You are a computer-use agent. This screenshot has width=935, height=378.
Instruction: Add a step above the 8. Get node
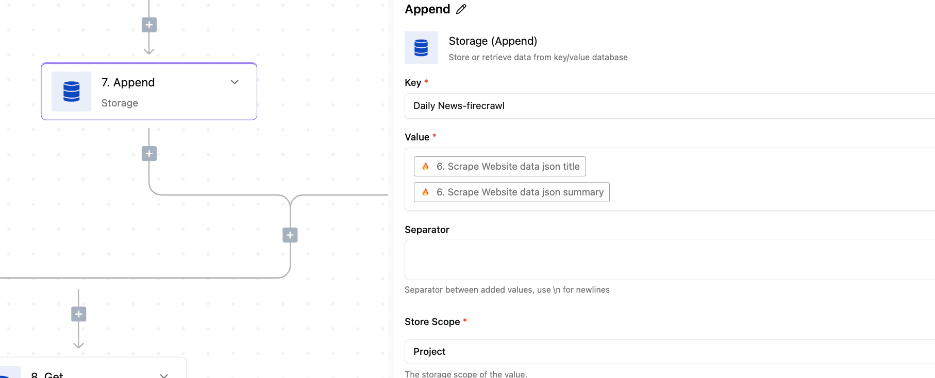78,314
